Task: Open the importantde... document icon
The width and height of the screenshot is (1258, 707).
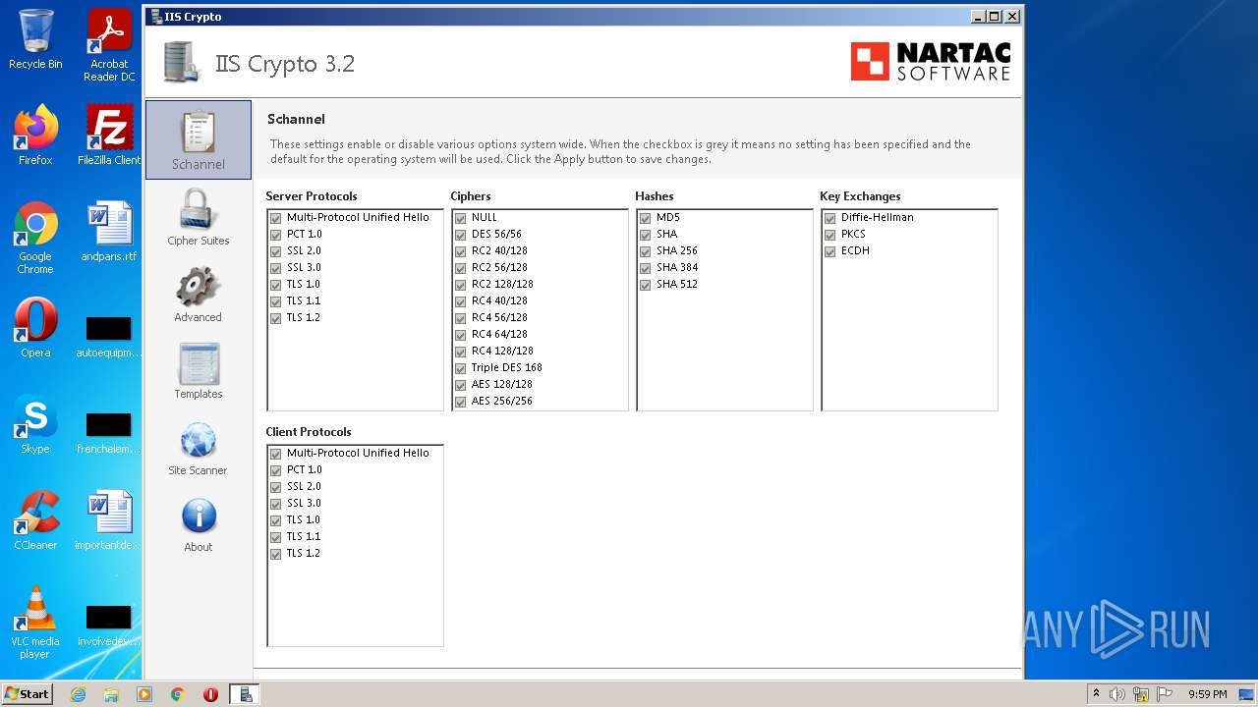Action: tap(109, 520)
